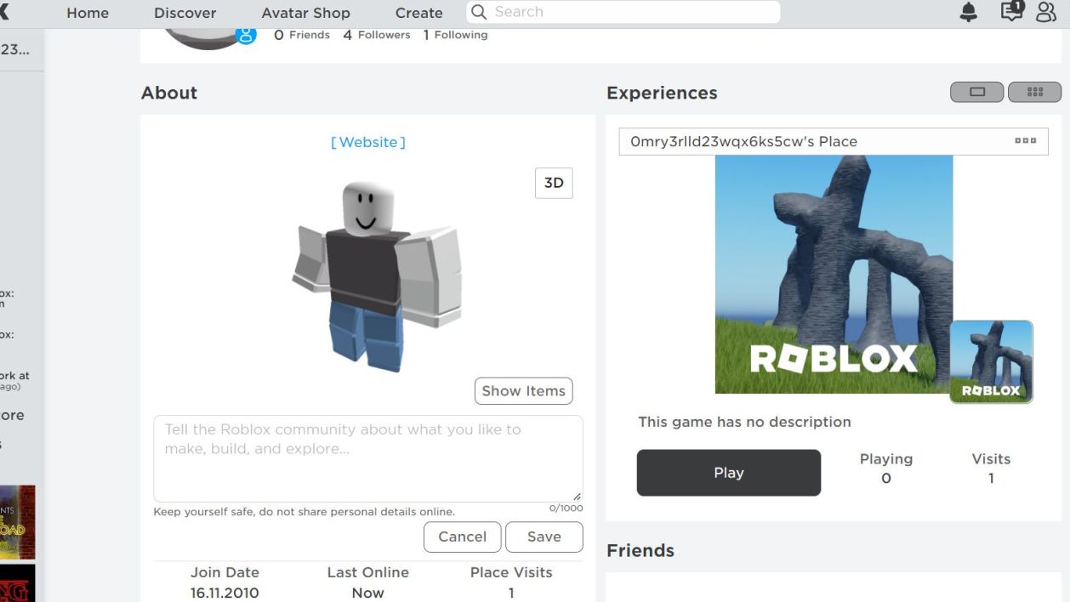
Task: Open the chat messages icon with badge
Action: [1011, 11]
